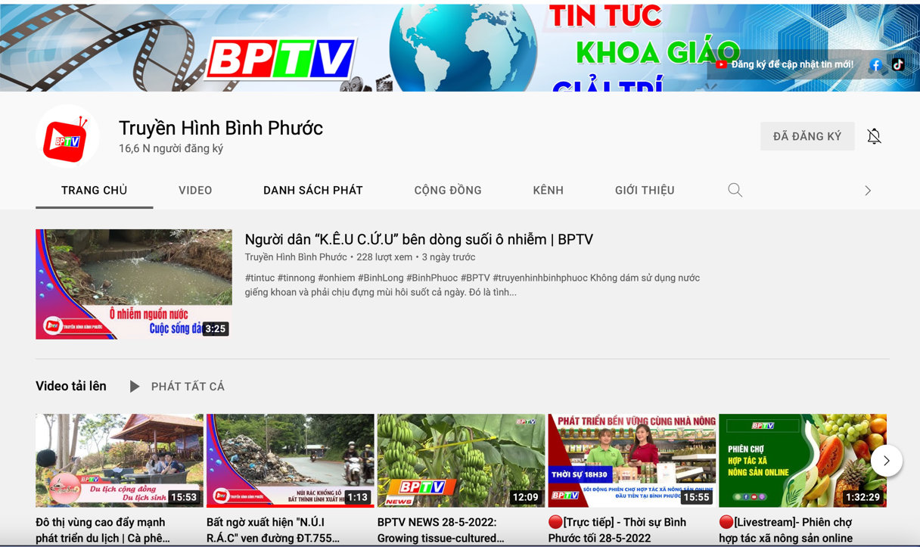Open the Đô thị vùng cao video thumbnail

point(120,460)
